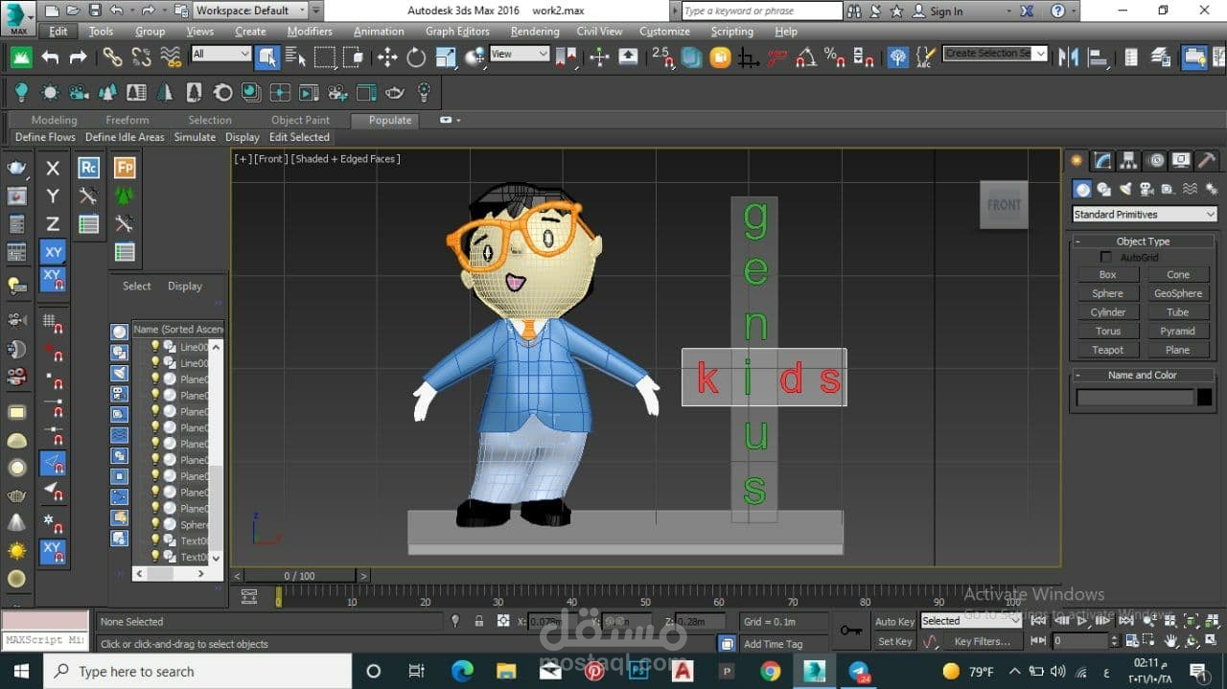1227x689 pixels.
Task: Click the object color swatch
Action: [x=1204, y=397]
